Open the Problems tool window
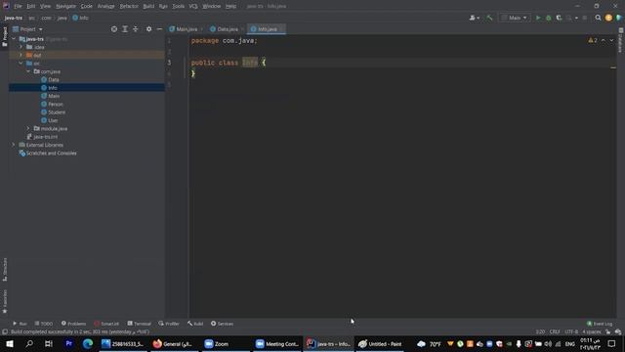Image resolution: width=625 pixels, height=352 pixels. [73, 324]
